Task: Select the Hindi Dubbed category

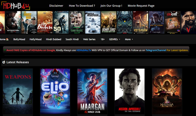Action: [53, 39]
